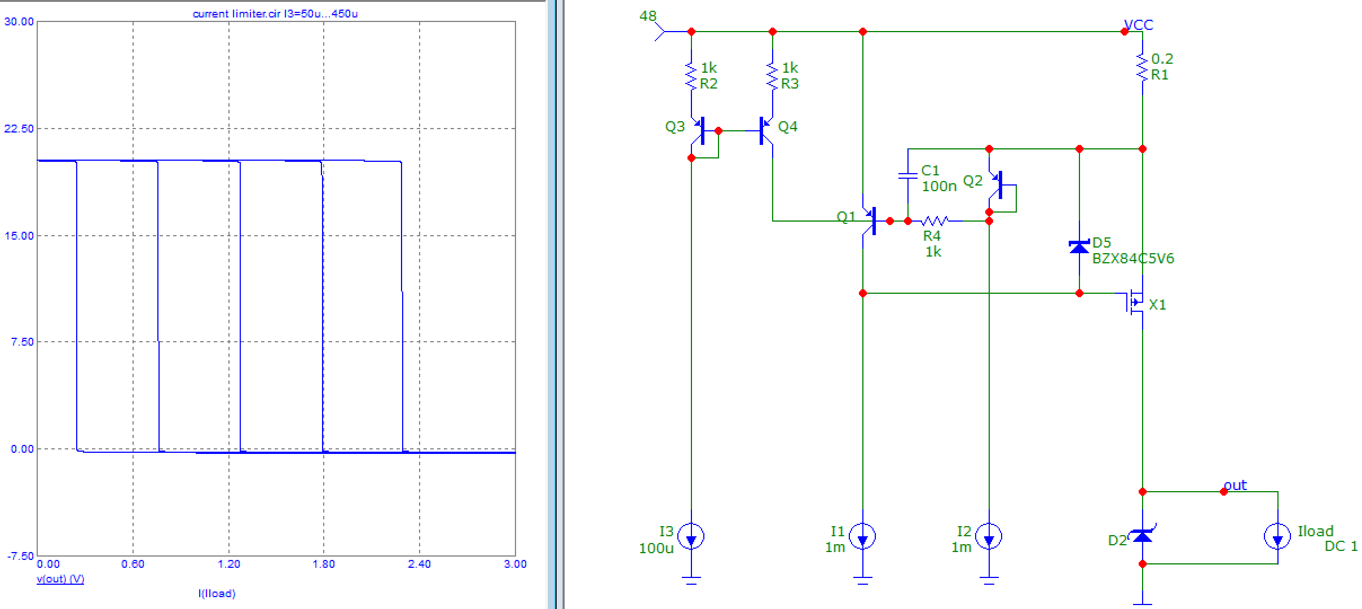Click the out node label

(1235, 485)
